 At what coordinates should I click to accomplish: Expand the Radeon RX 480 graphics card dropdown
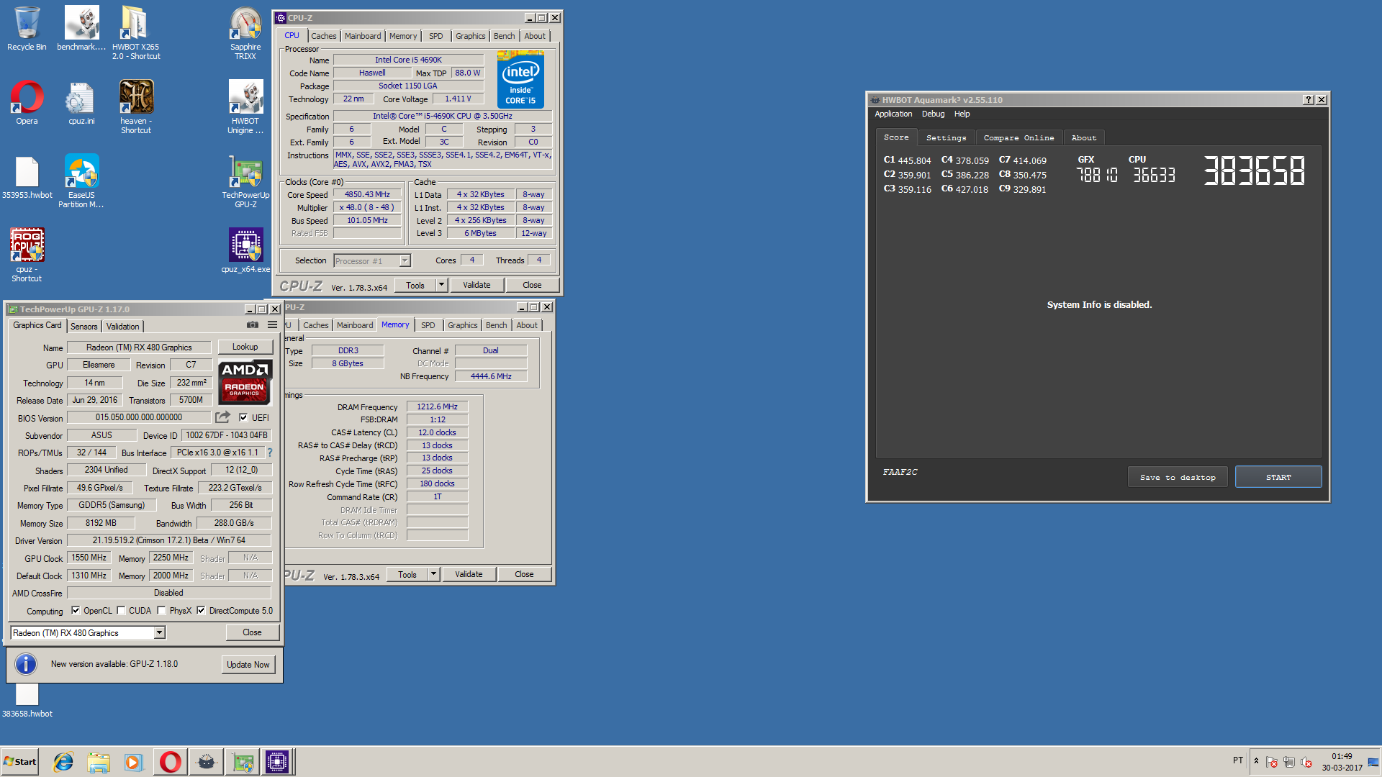coord(160,632)
